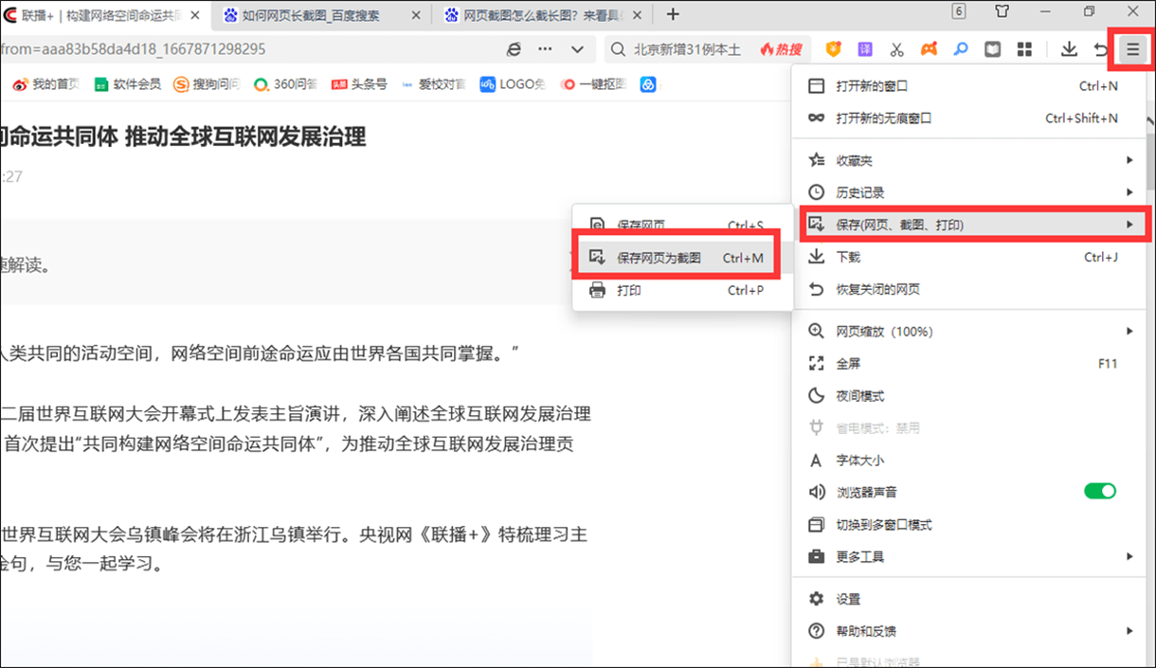Viewport: 1156px width, 668px height.
Task: Choose 打印 from the save submenu
Action: tap(629, 290)
